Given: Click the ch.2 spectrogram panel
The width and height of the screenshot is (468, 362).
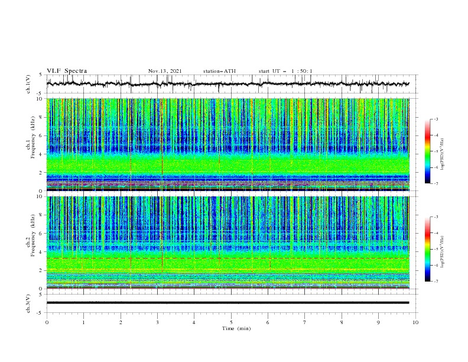Looking at the screenshot, I should point(228,243).
